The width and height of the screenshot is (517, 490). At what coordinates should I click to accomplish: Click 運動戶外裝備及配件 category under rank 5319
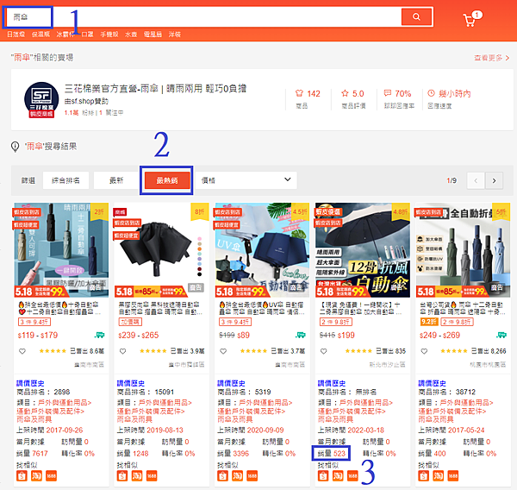click(x=252, y=411)
